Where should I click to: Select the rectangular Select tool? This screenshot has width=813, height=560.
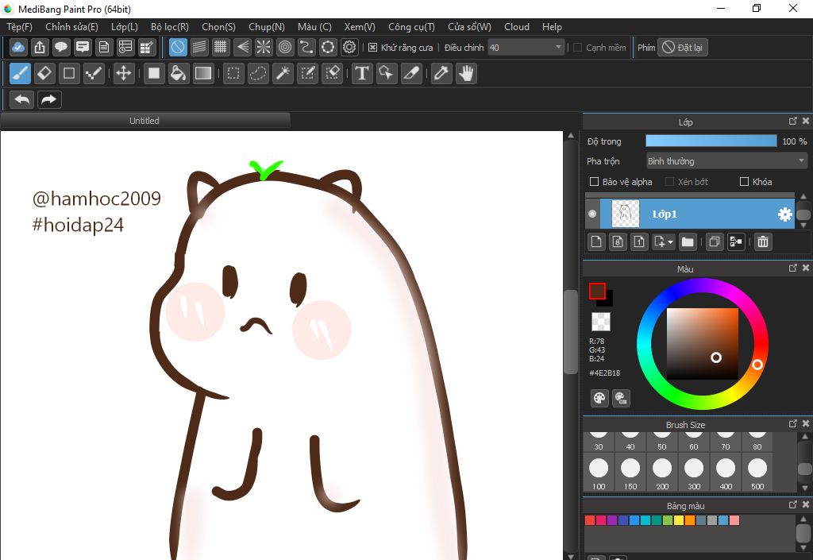[x=233, y=73]
